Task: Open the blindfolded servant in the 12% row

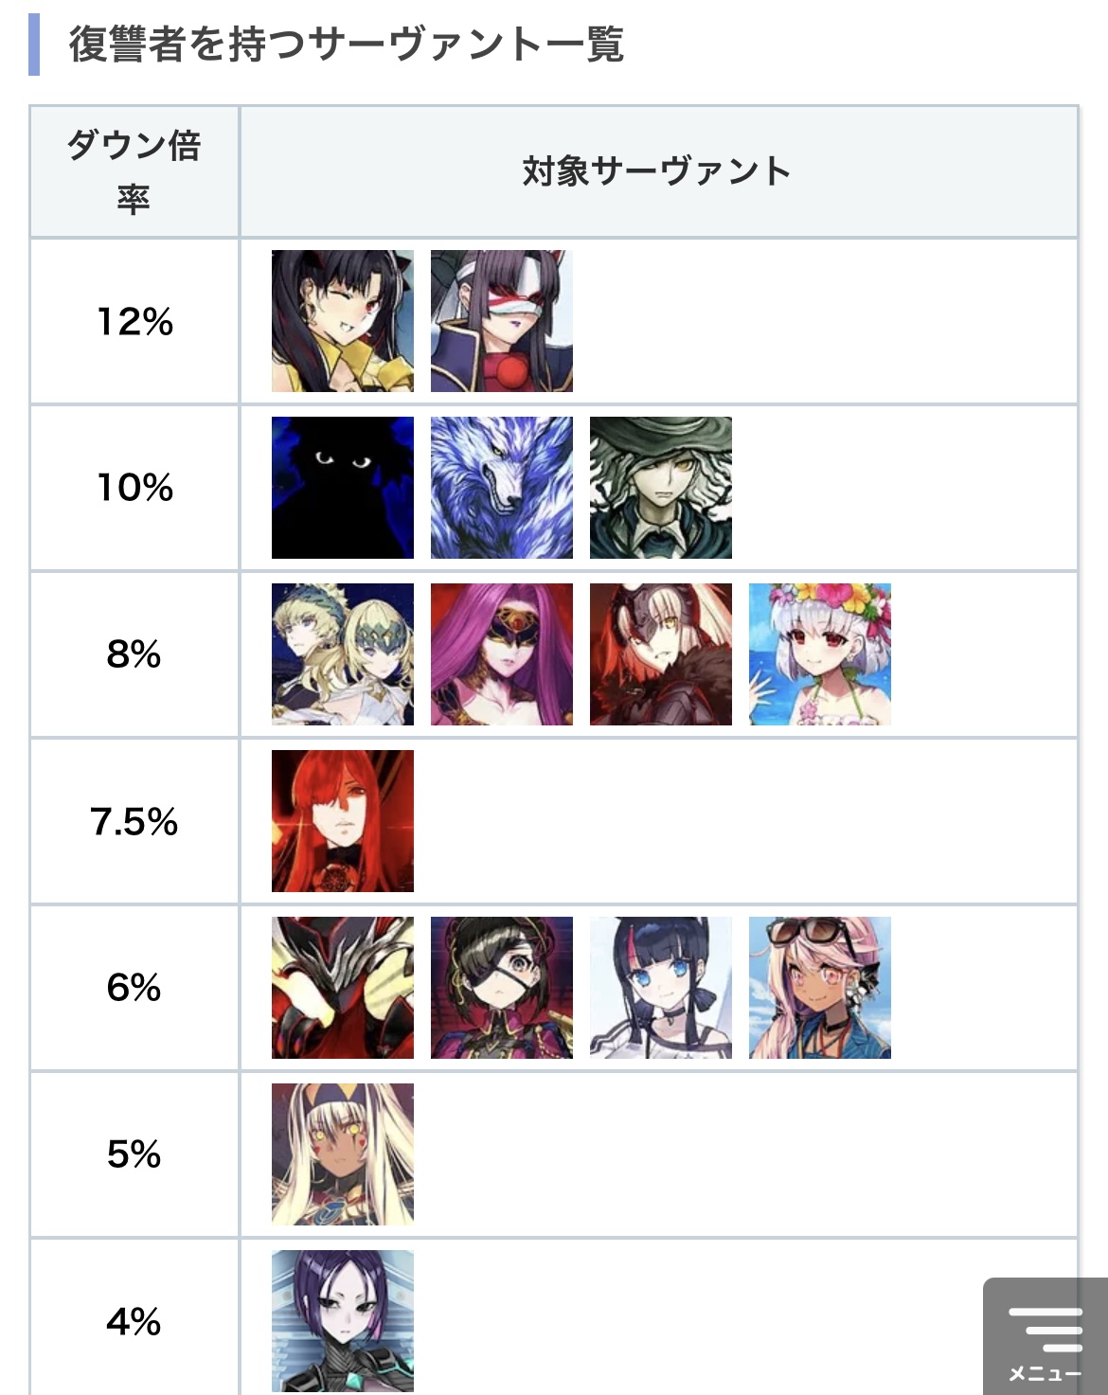Action: [502, 321]
